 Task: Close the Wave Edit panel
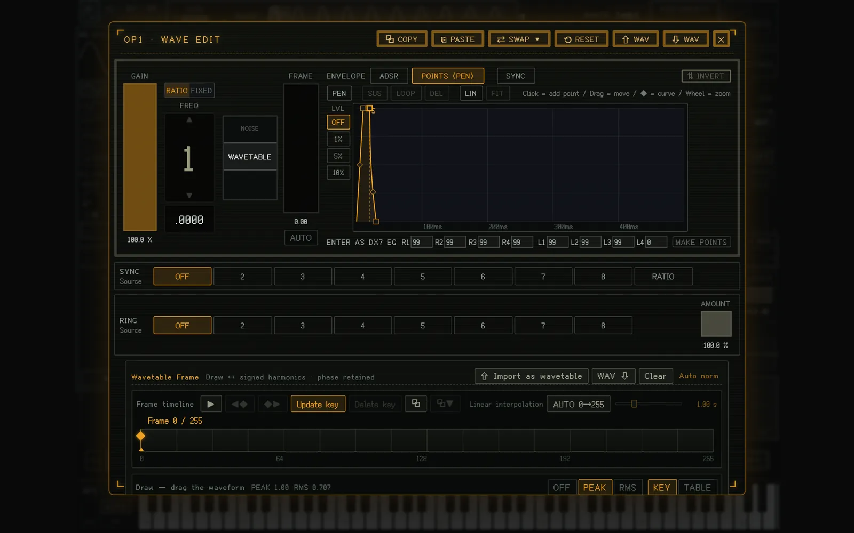721,39
